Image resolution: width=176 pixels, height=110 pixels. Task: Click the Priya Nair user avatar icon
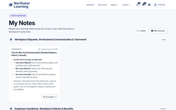155,5
